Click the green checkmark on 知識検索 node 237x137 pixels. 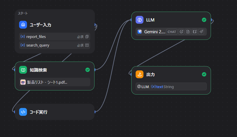87,70
